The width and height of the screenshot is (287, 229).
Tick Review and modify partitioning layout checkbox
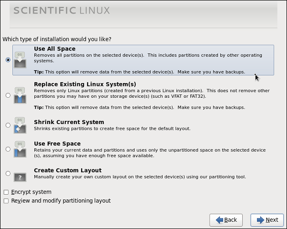tap(6, 201)
